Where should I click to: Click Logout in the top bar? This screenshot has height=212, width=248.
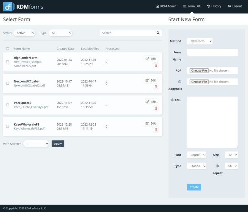[235, 6]
